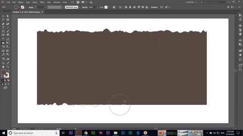Image resolution: width=243 pixels, height=136 pixels.
Task: Set paint mode to Gradient
Action: click(5, 80)
